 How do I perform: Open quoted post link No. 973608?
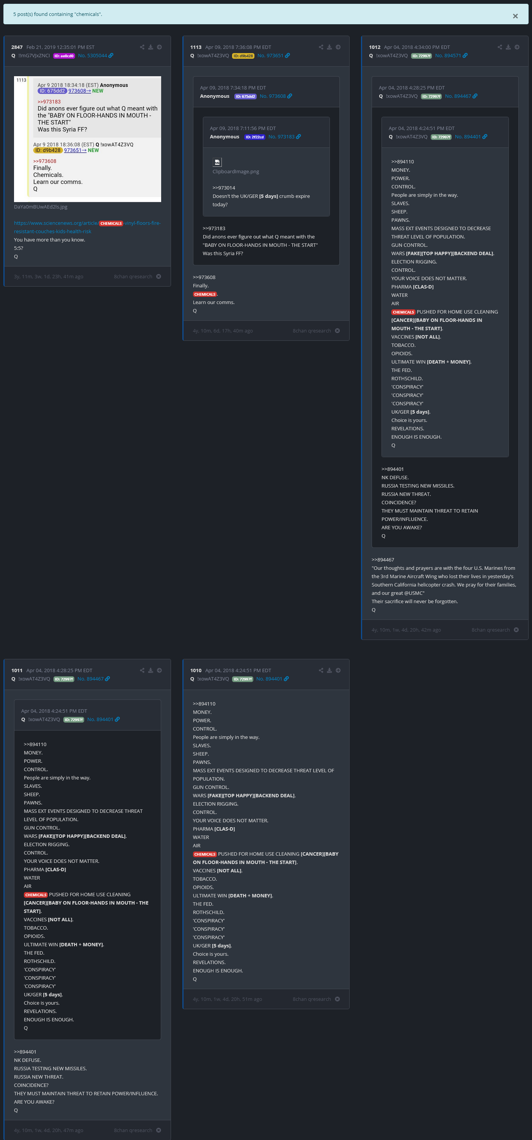tap(276, 96)
